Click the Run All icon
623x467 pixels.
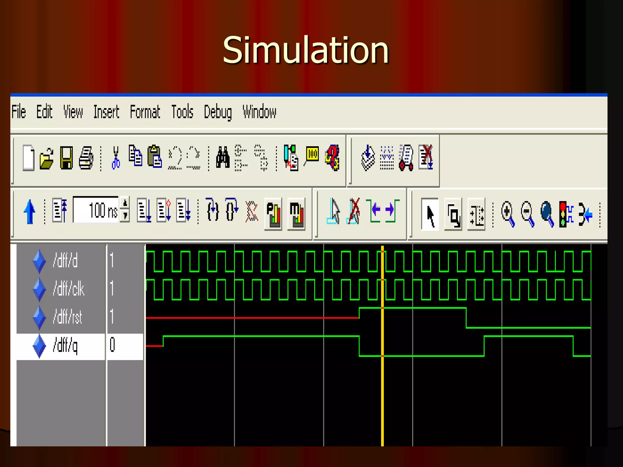184,210
